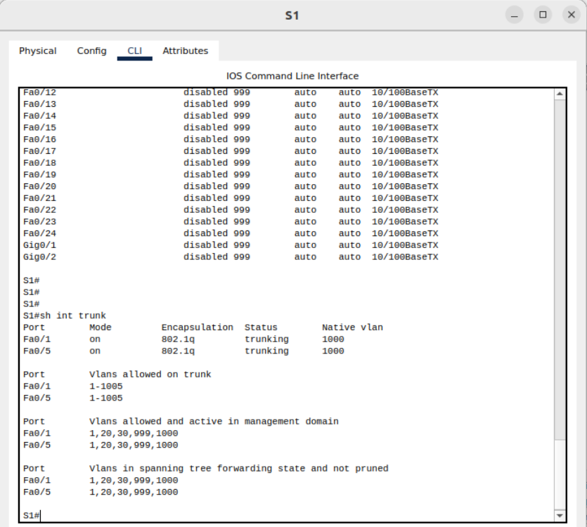Click the 'Encapsulation' column header
587x527 pixels.
(x=198, y=327)
